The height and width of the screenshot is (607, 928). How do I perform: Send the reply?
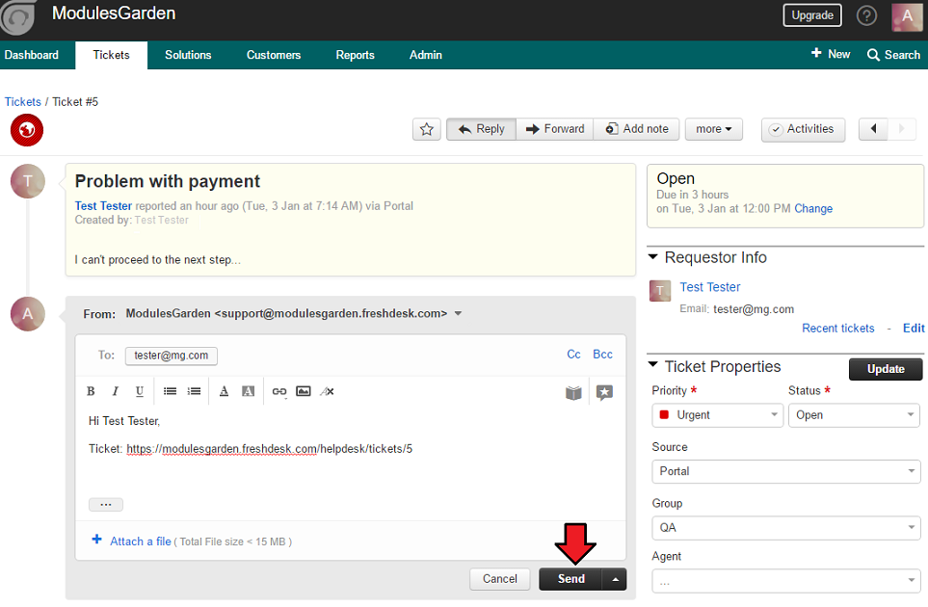pos(570,579)
